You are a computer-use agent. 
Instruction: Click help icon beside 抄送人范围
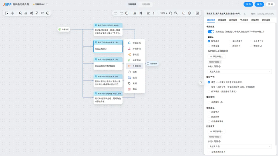click(x=219, y=141)
